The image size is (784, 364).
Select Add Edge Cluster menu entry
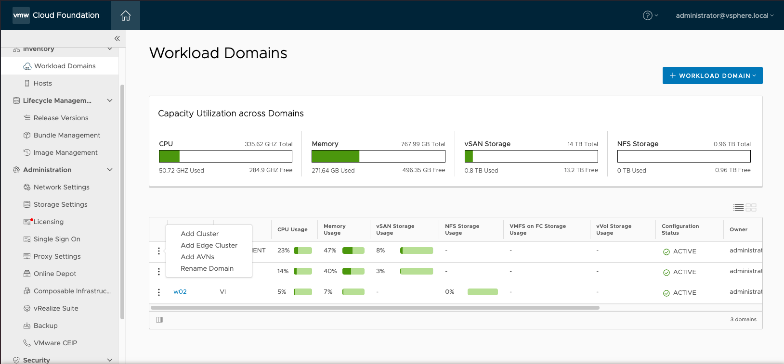point(209,245)
